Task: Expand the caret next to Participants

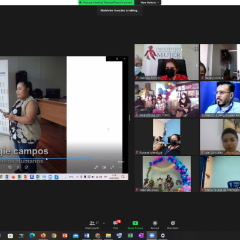Action: point(104,223)
